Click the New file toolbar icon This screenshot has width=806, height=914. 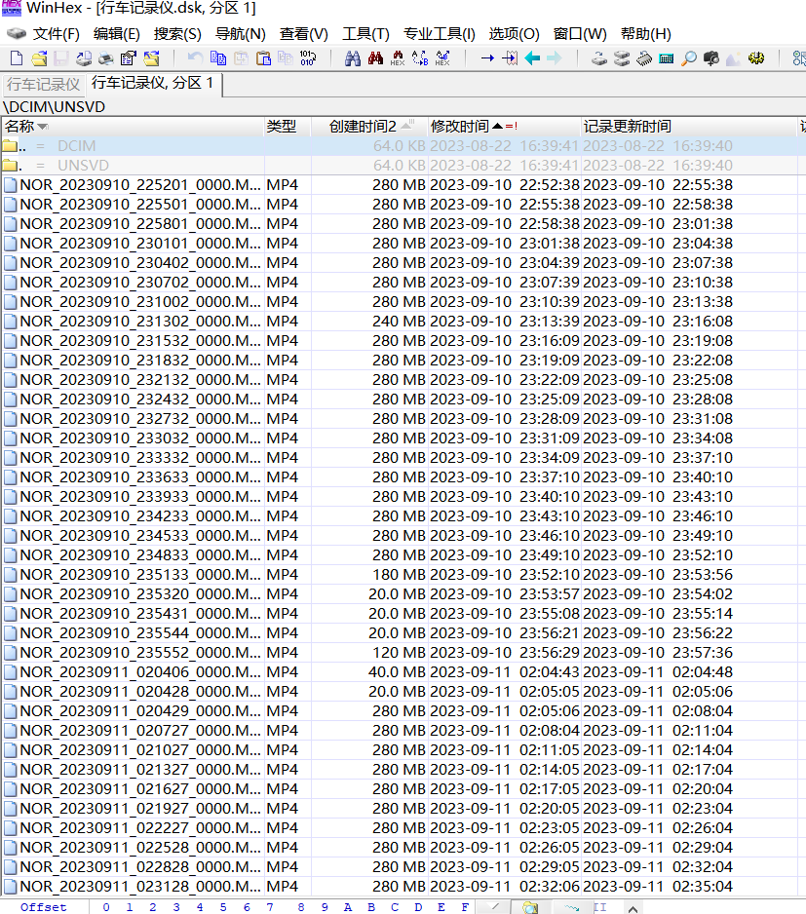click(17, 58)
